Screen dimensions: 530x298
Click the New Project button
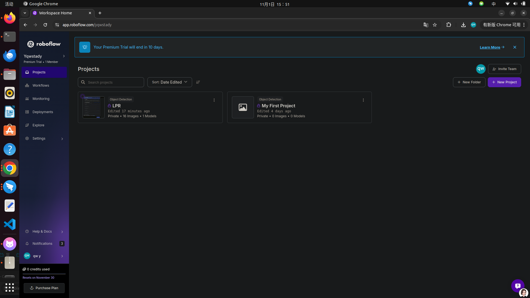click(504, 82)
